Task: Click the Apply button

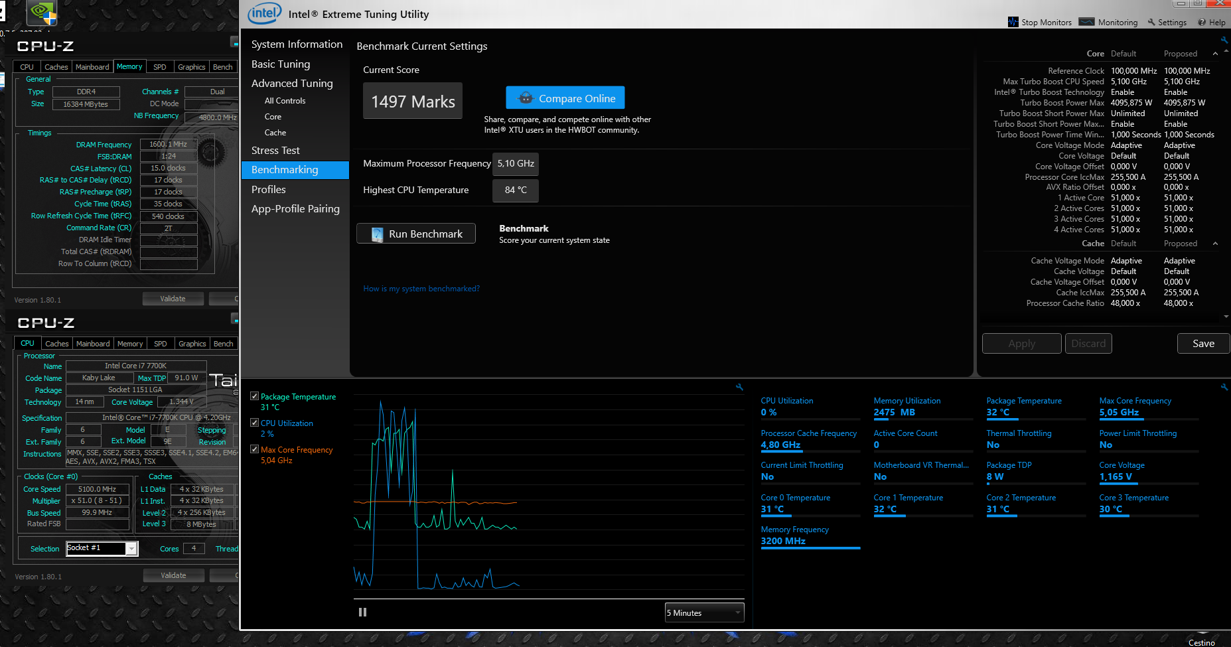Action: pos(1021,344)
